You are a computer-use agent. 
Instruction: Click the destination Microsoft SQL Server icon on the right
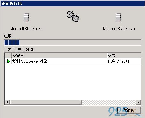[119, 18]
